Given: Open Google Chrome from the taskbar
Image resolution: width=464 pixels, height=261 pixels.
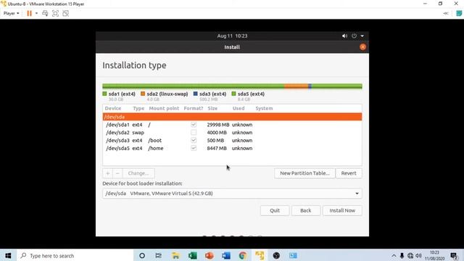Looking at the screenshot, I should tap(243, 256).
